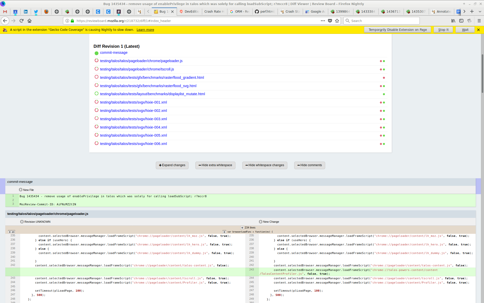Bookmark this page with star icon
The image size is (484, 303).
pyautogui.click(x=337, y=21)
